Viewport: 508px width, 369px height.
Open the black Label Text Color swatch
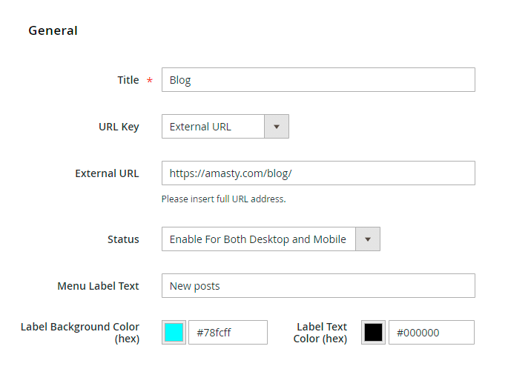373,333
